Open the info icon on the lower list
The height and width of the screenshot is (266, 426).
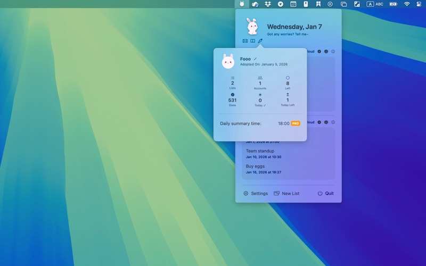point(333,122)
